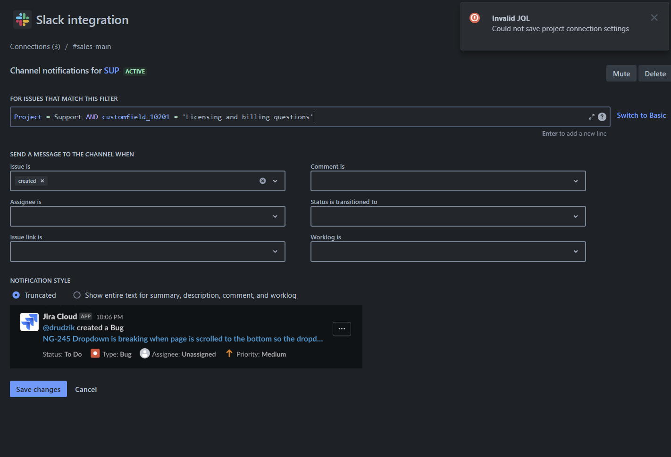Click the Jira Cloud app avatar in preview

[x=29, y=322]
